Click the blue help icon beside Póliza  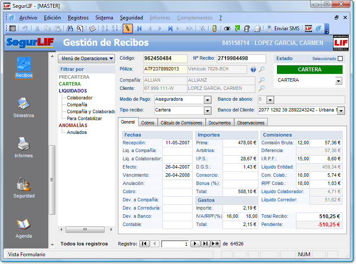pos(254,70)
